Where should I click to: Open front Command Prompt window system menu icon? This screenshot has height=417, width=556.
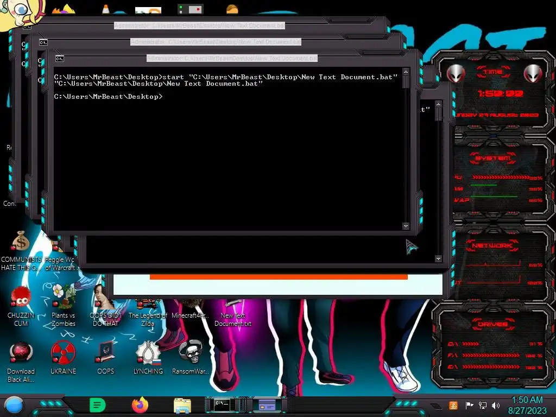(x=60, y=59)
